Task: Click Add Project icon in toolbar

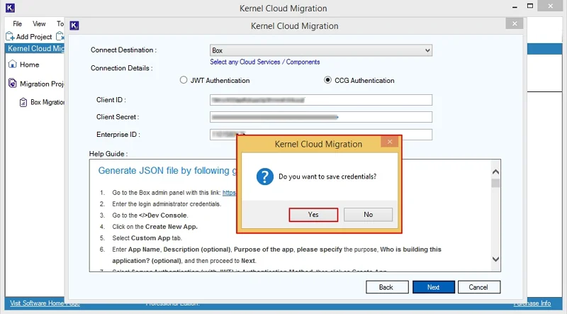Action: click(10, 37)
